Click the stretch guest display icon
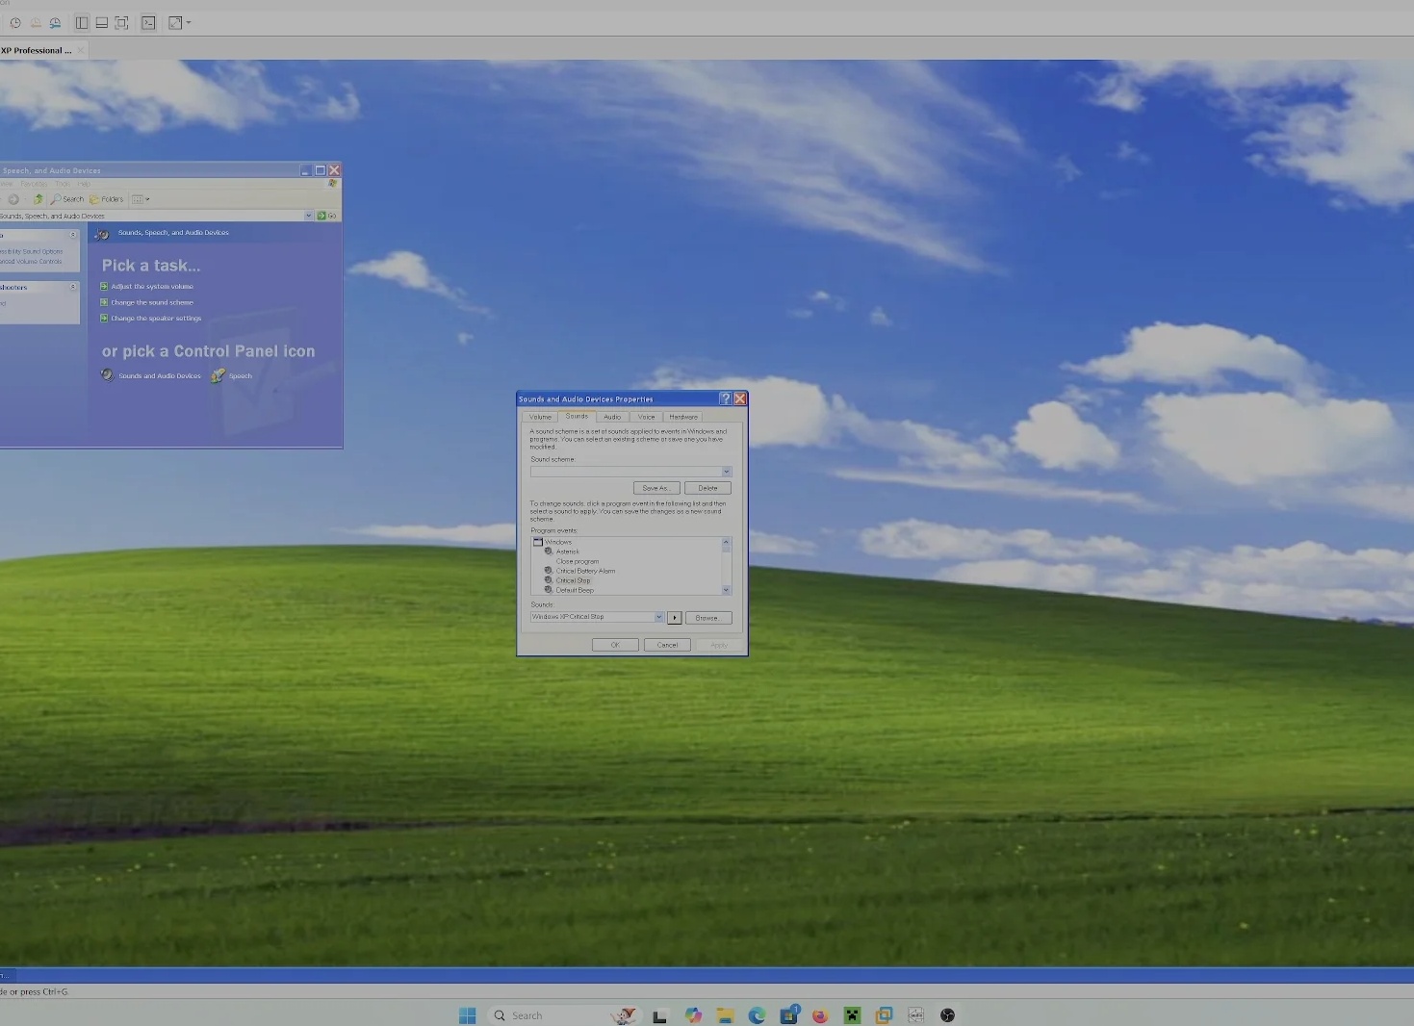 coord(175,22)
